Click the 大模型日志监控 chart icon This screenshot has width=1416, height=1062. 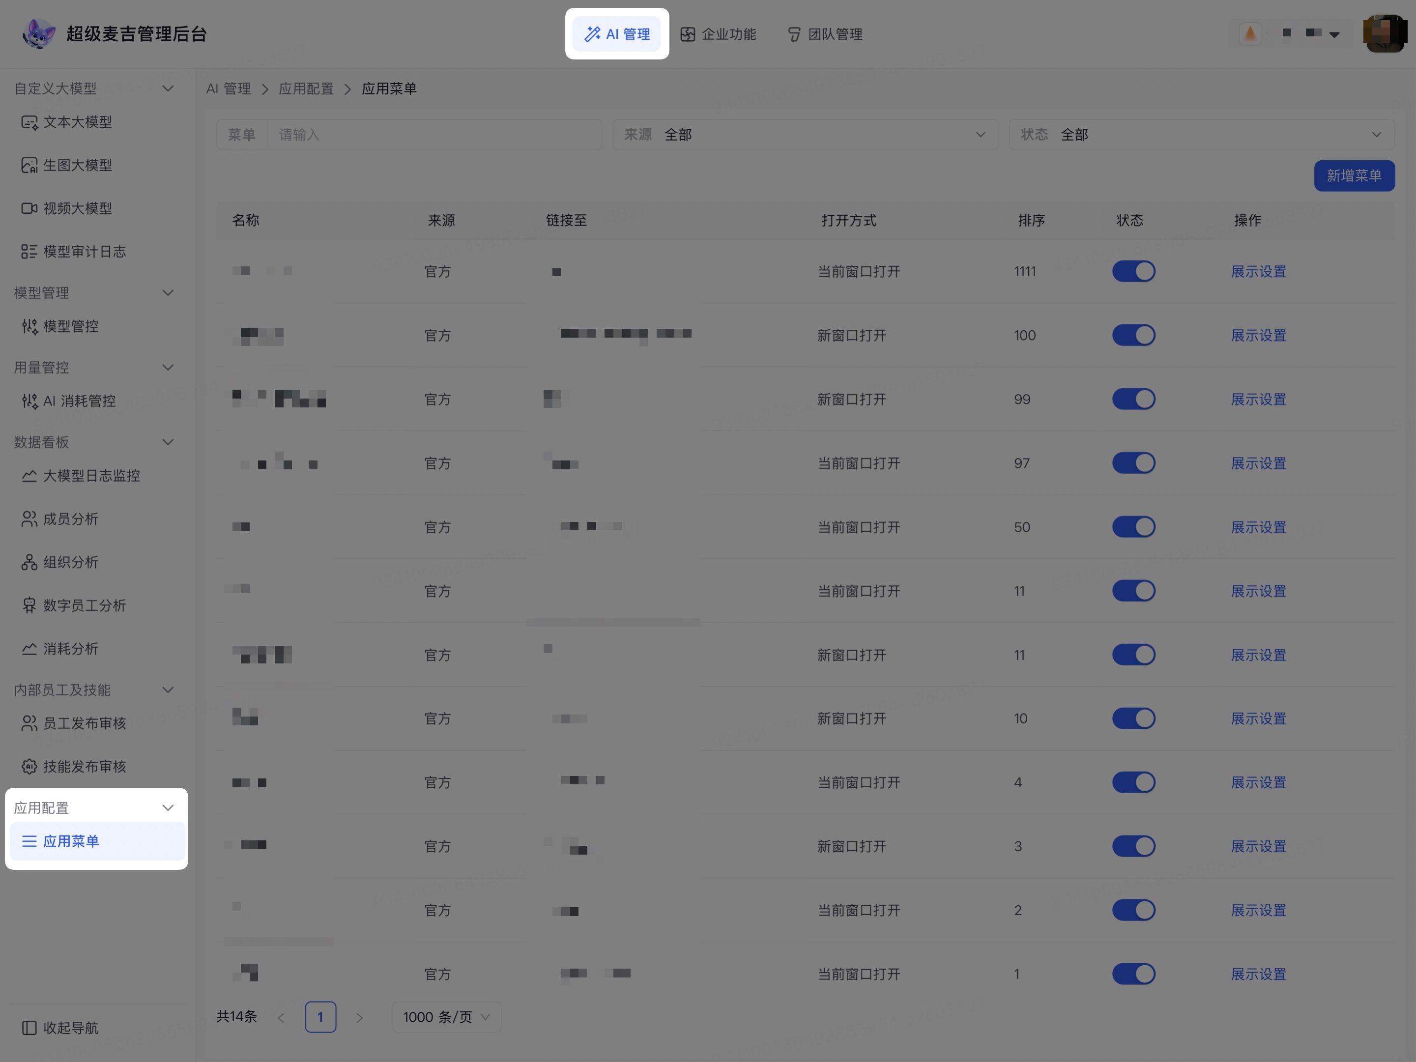(x=29, y=476)
